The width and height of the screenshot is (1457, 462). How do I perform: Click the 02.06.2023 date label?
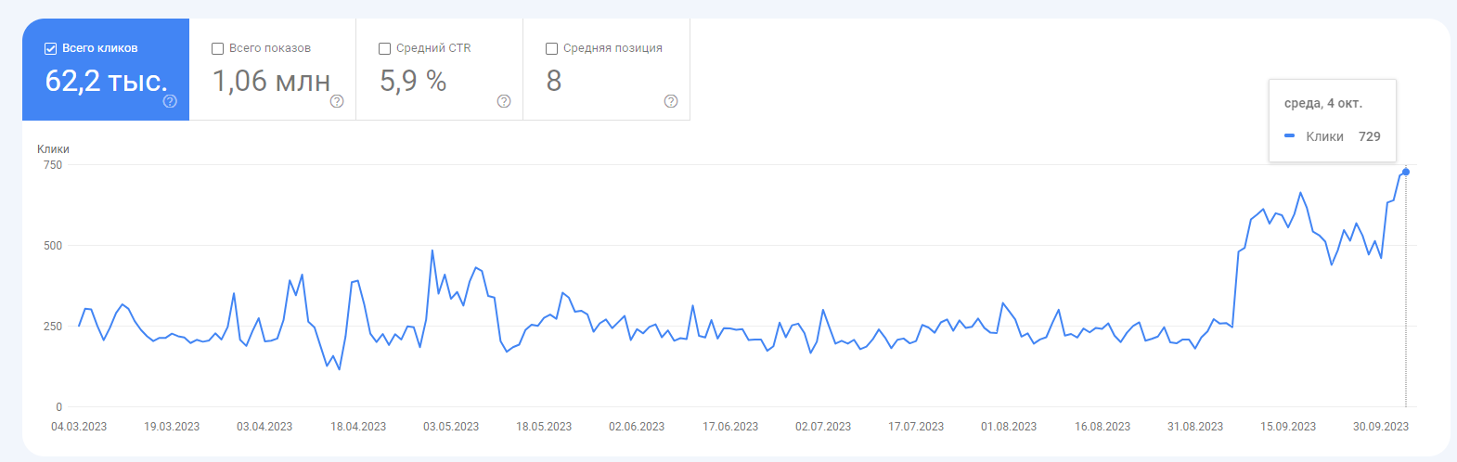click(637, 427)
